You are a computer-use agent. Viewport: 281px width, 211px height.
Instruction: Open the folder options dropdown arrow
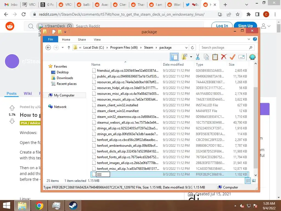[x=191, y=57]
